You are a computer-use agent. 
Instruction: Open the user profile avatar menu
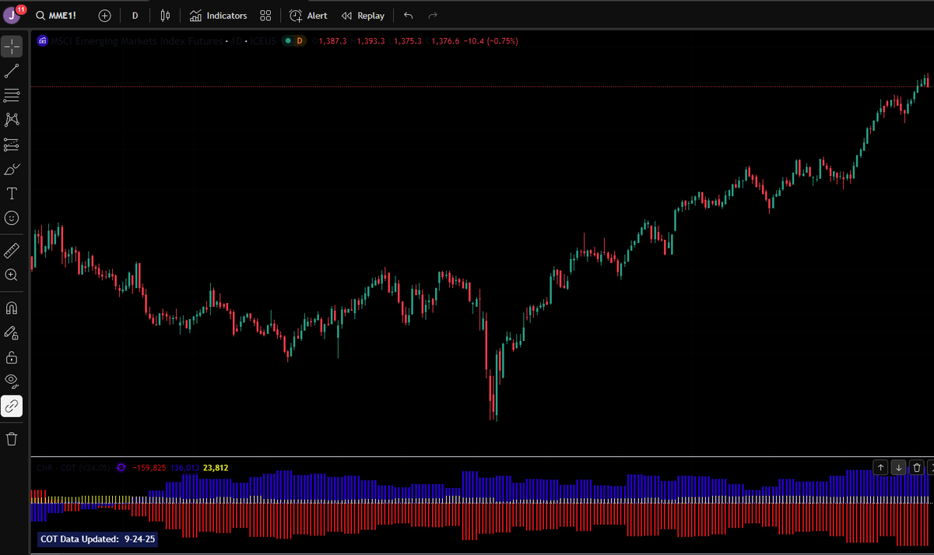coord(12,15)
